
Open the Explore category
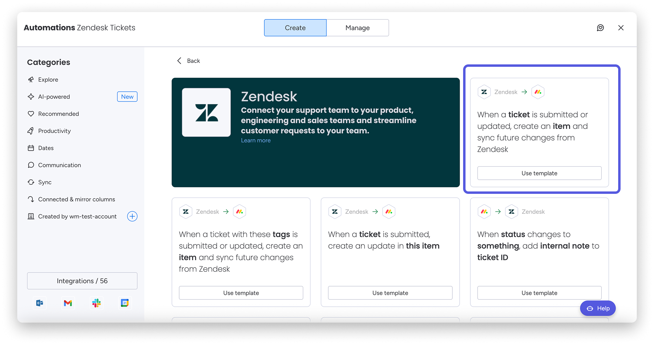pyautogui.click(x=48, y=80)
